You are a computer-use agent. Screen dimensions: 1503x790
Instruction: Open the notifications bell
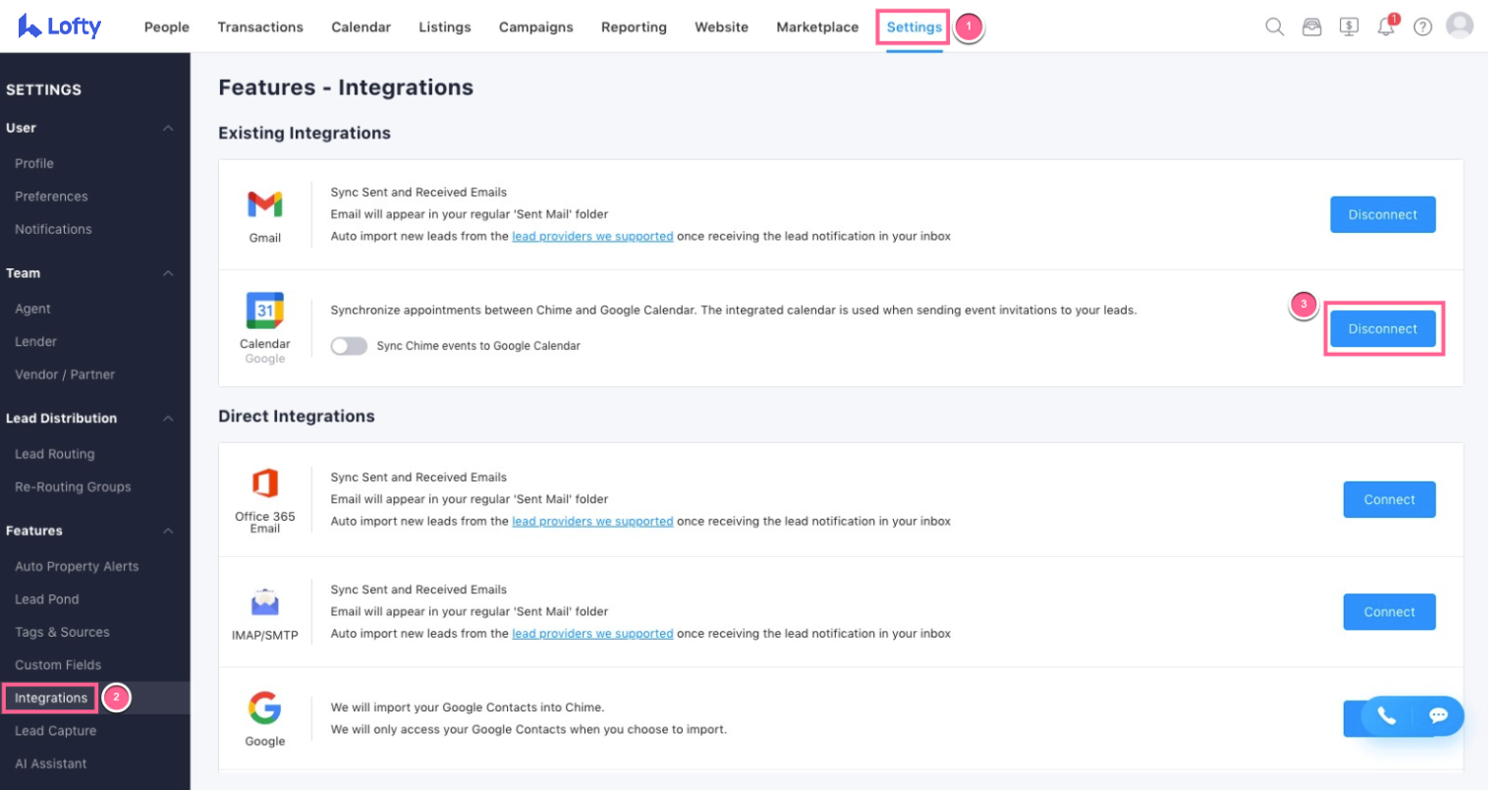pyautogui.click(x=1386, y=26)
